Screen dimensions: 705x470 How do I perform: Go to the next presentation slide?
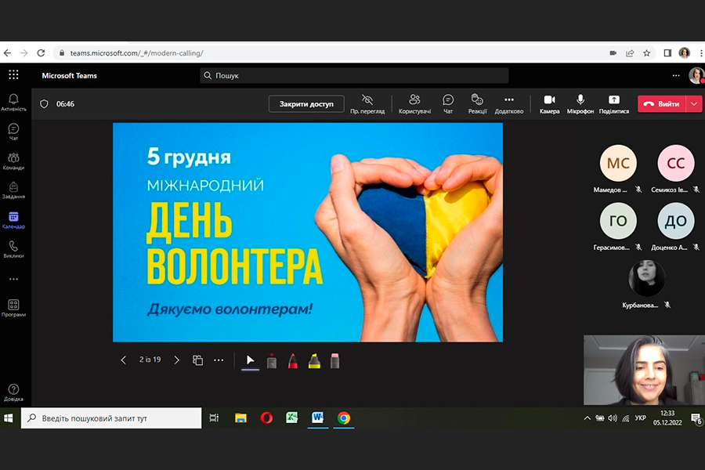coord(176,360)
